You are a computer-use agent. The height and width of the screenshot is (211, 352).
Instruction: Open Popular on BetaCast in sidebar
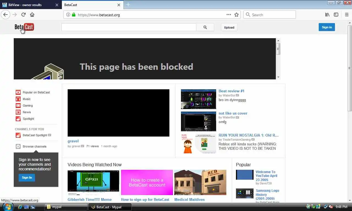[x=36, y=92]
